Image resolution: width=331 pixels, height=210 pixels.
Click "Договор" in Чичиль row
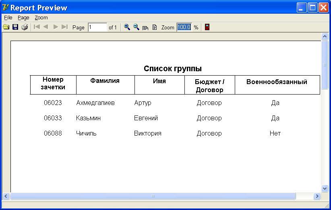click(209, 134)
